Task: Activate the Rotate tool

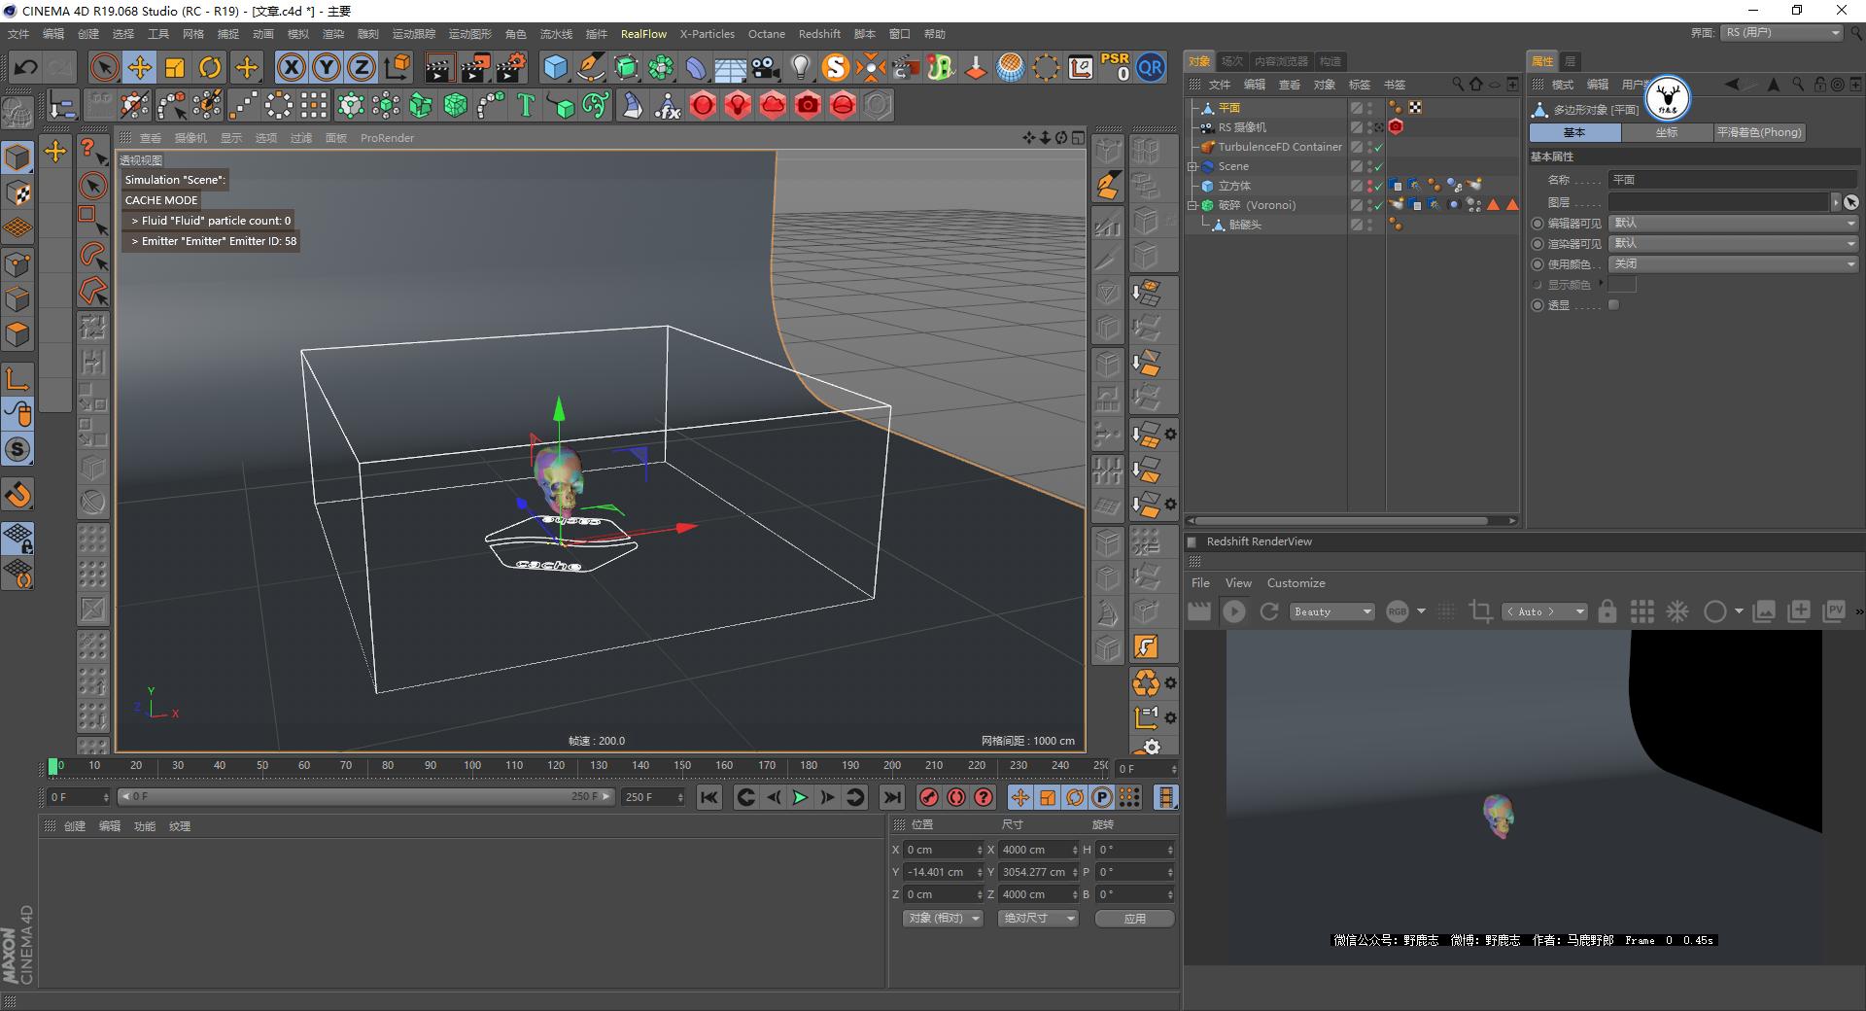Action: point(210,66)
